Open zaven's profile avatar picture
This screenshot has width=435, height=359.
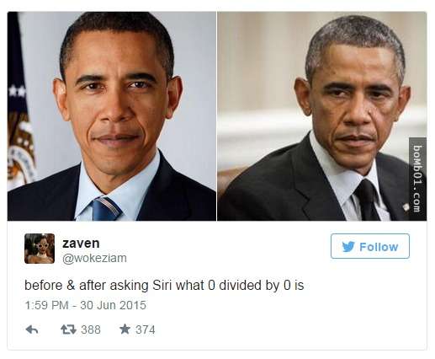point(40,249)
